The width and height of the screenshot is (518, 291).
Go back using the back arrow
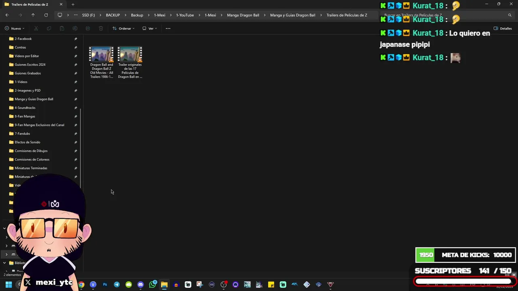tap(7, 15)
